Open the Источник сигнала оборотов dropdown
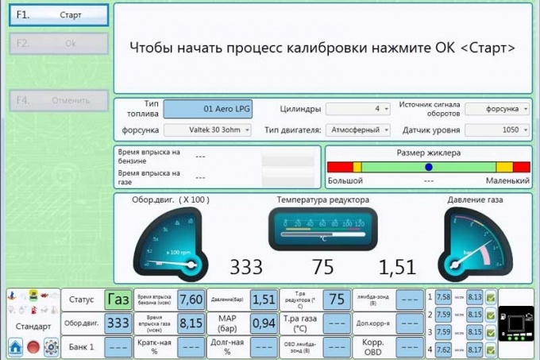 [497, 109]
